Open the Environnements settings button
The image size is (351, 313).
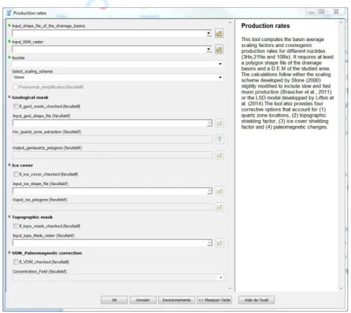[x=176, y=300]
